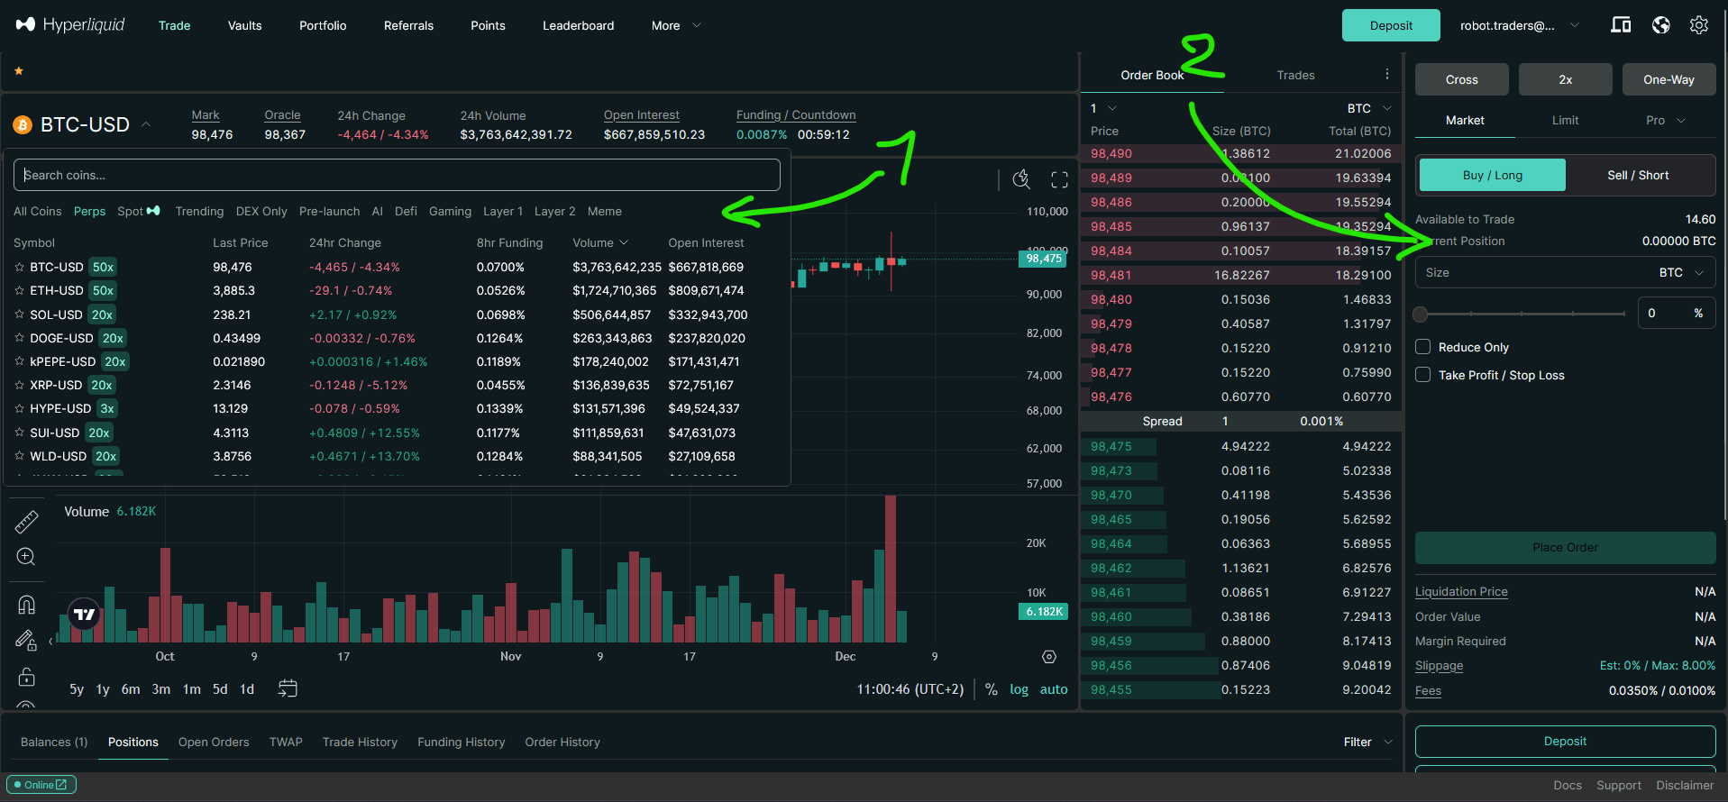Open the robot.traders account dropdown
The width and height of the screenshot is (1728, 802).
1520,25
